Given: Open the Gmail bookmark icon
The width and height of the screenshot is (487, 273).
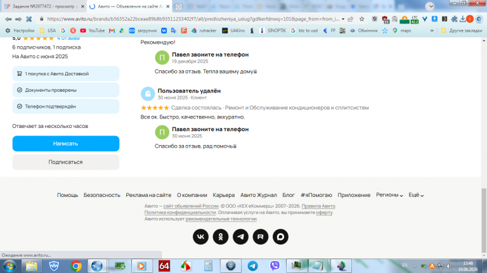Looking at the screenshot, I should pos(112,30).
